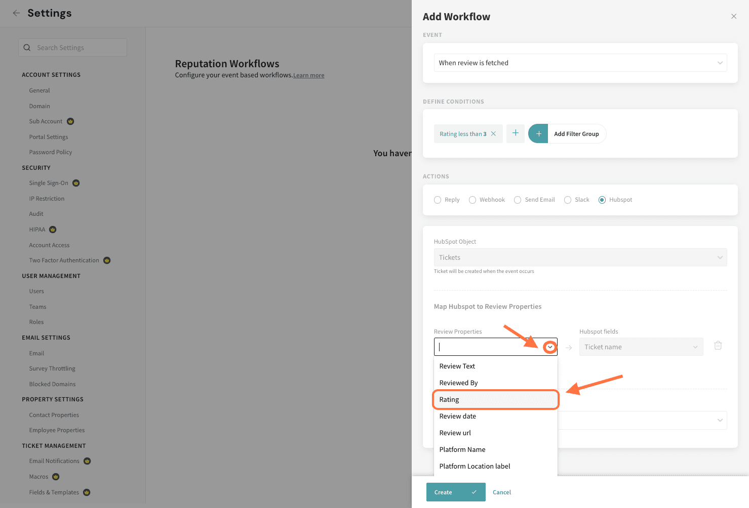Close the Add Workflow panel
This screenshot has width=749, height=508.
tap(734, 17)
